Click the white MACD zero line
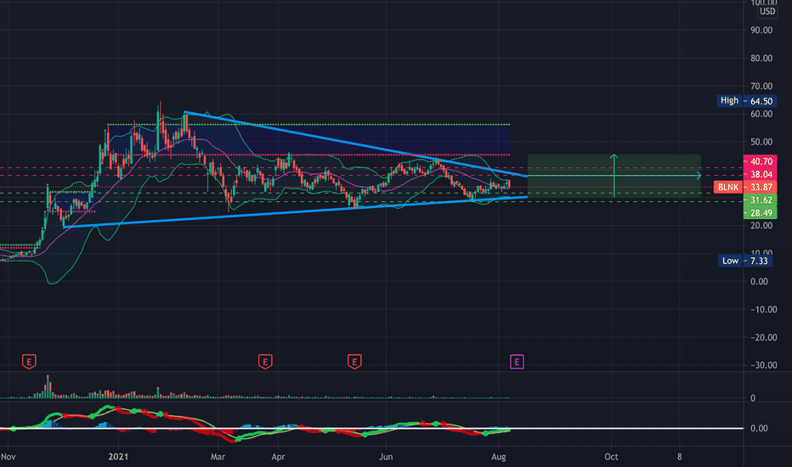Viewport: 792px width, 467px height. [371, 429]
